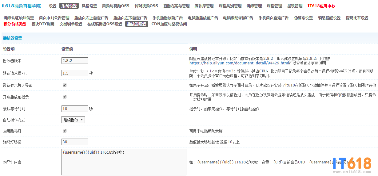The image size is (378, 176).
Task: Switch to 交易刷单设置 sub-tab
Action: pyautogui.click(x=71, y=24)
